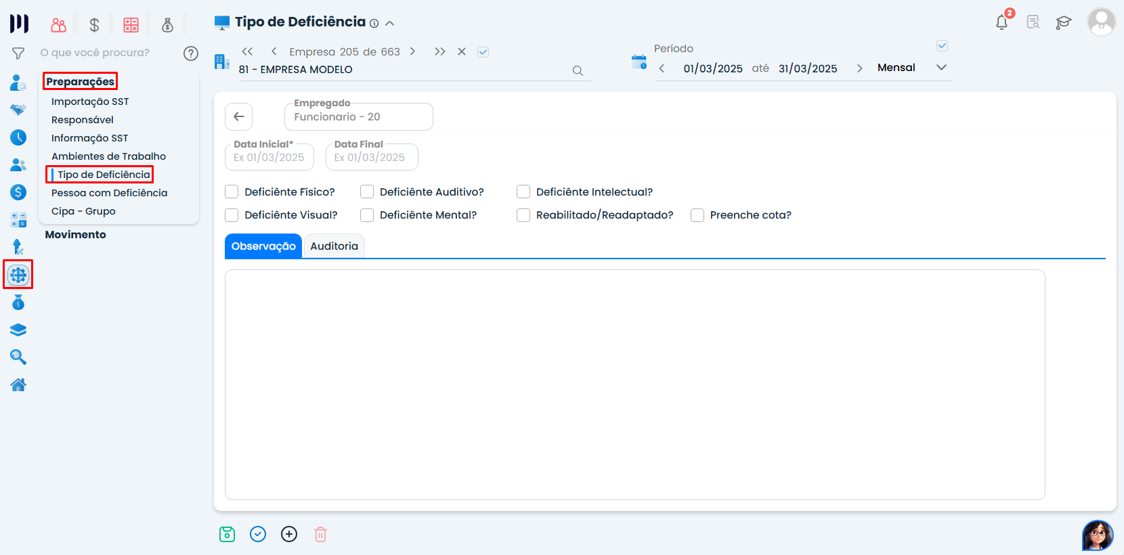Enable the Deficiênte Auditivo checkbox
The width and height of the screenshot is (1124, 555).
tap(367, 192)
